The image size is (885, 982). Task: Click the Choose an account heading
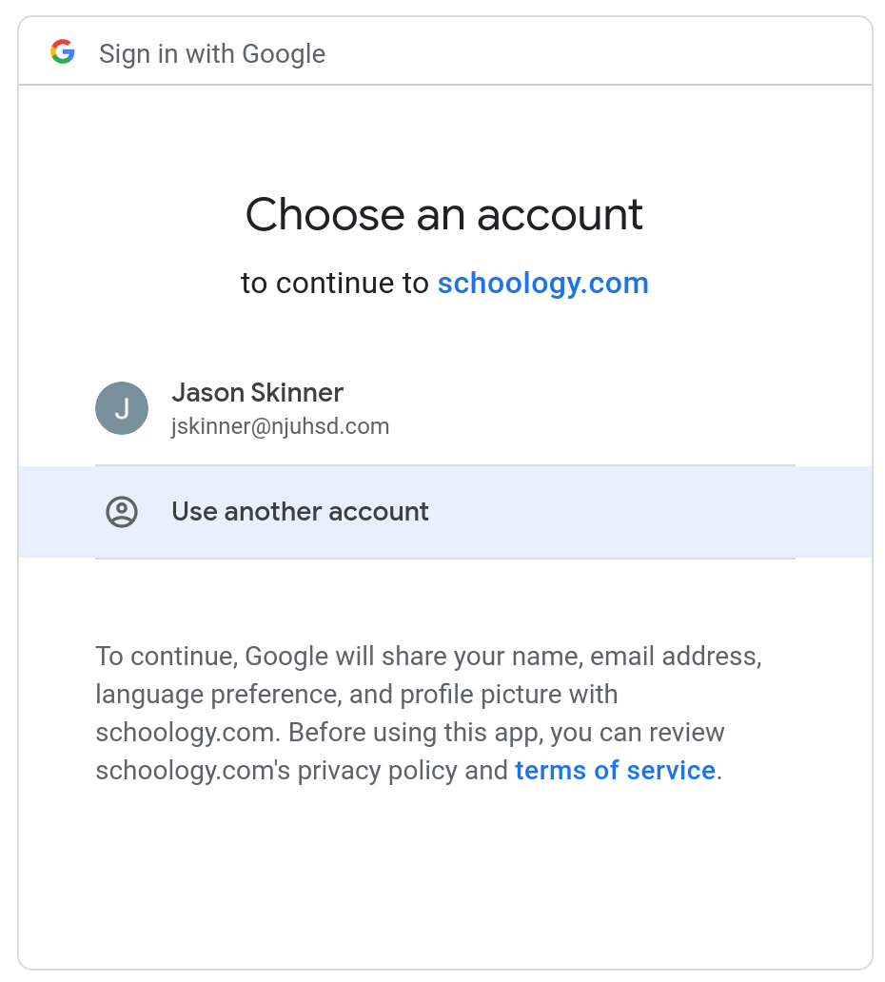(x=444, y=214)
